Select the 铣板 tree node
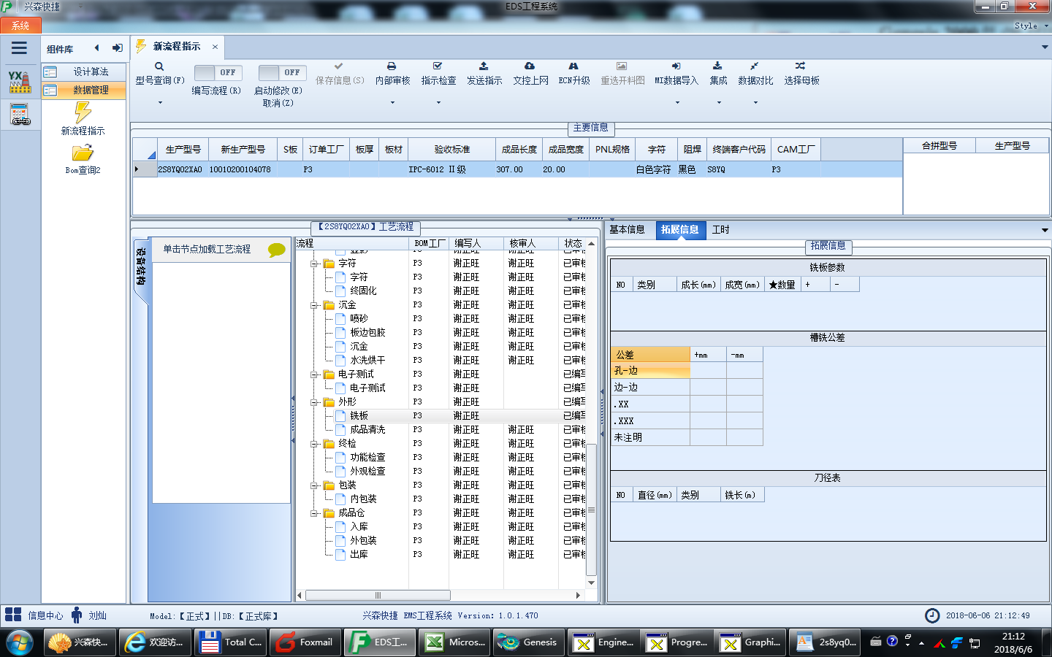 359,416
